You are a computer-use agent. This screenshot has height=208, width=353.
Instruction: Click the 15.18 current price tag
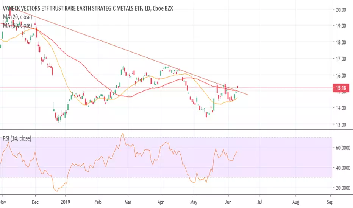click(x=341, y=88)
